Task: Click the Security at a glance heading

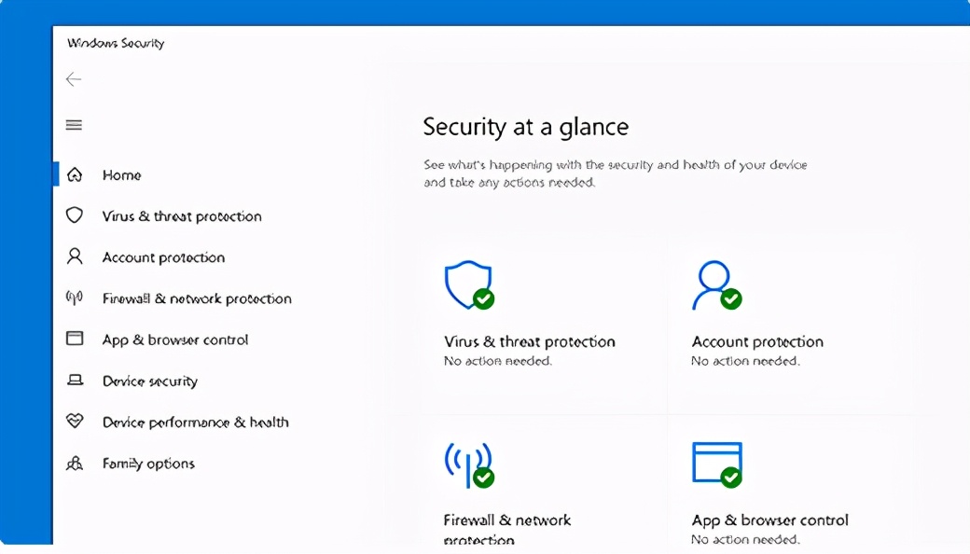Action: 525,127
